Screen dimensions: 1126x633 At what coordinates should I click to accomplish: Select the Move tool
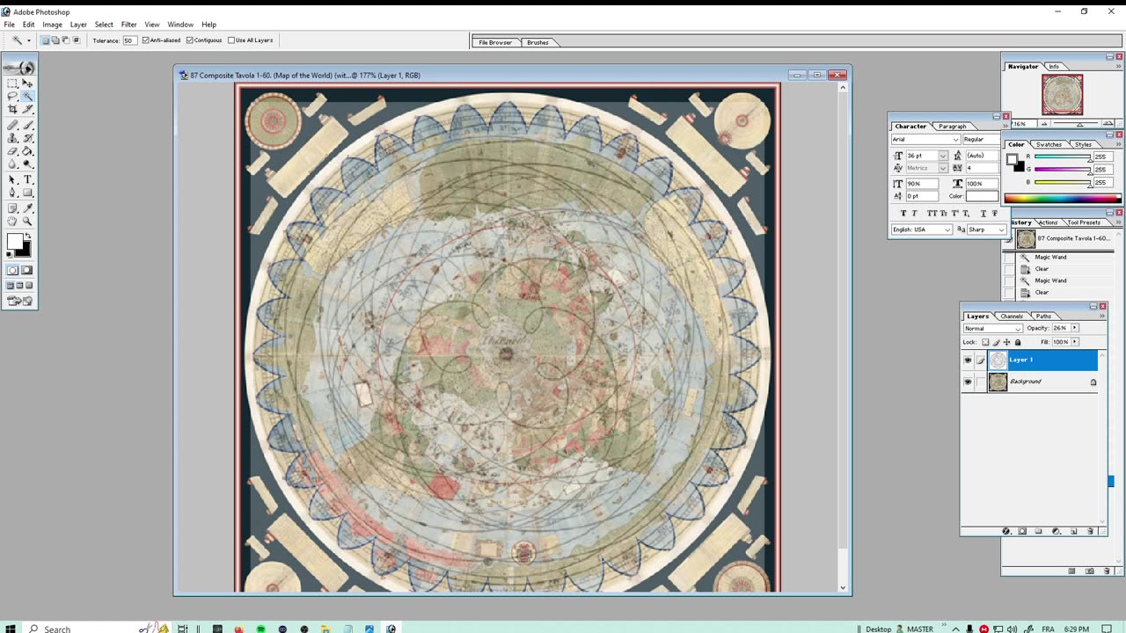click(27, 84)
